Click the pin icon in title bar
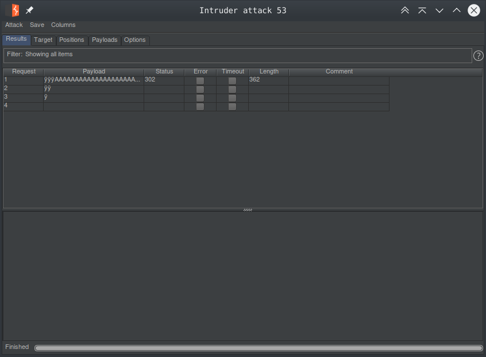This screenshot has width=486, height=357. [29, 10]
